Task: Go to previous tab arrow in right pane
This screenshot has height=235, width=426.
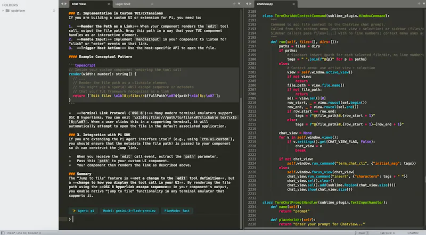Action: (x=247, y=4)
